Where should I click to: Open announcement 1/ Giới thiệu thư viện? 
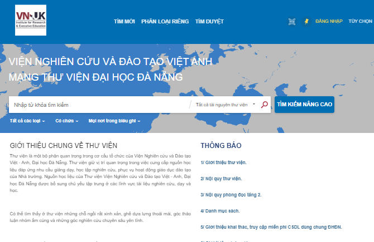point(223,162)
